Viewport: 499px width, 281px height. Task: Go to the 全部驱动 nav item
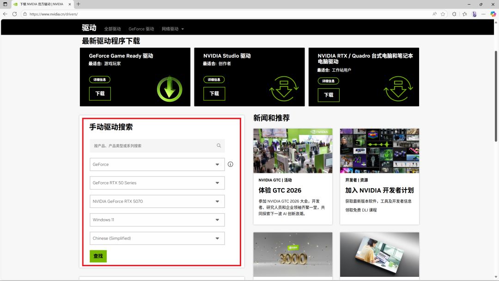(x=113, y=29)
